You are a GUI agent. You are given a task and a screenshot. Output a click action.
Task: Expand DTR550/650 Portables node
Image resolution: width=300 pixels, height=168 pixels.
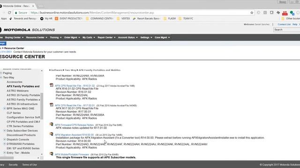pos(5,144)
